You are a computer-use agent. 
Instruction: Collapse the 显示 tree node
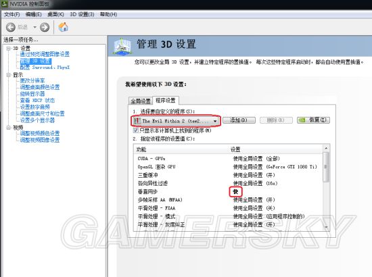(x=9, y=75)
